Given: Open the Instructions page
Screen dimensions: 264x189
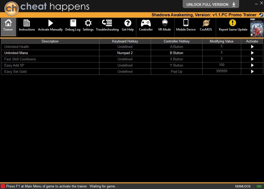Looking at the screenshot, I should [27, 25].
